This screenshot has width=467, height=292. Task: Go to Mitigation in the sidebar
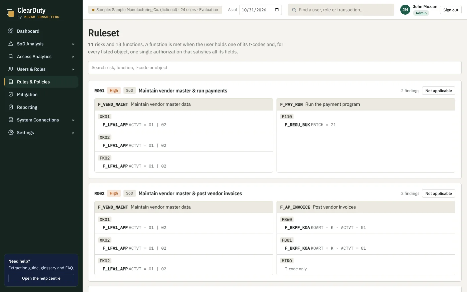[x=41, y=94]
